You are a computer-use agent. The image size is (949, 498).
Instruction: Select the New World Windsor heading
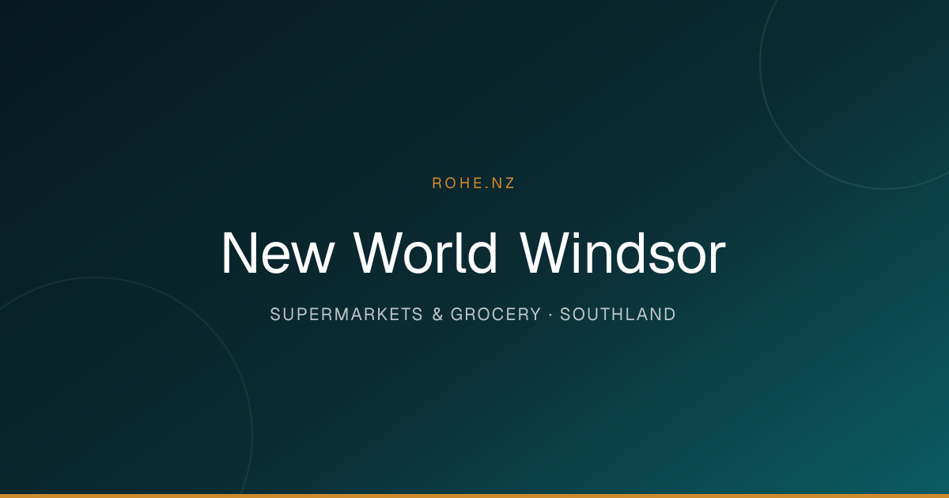point(474,254)
